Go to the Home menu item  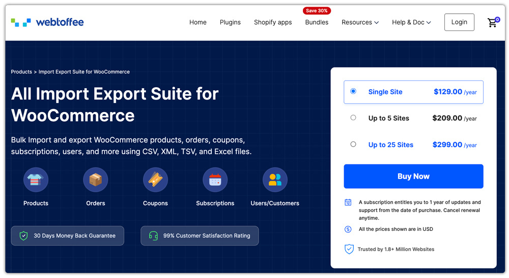(x=198, y=22)
